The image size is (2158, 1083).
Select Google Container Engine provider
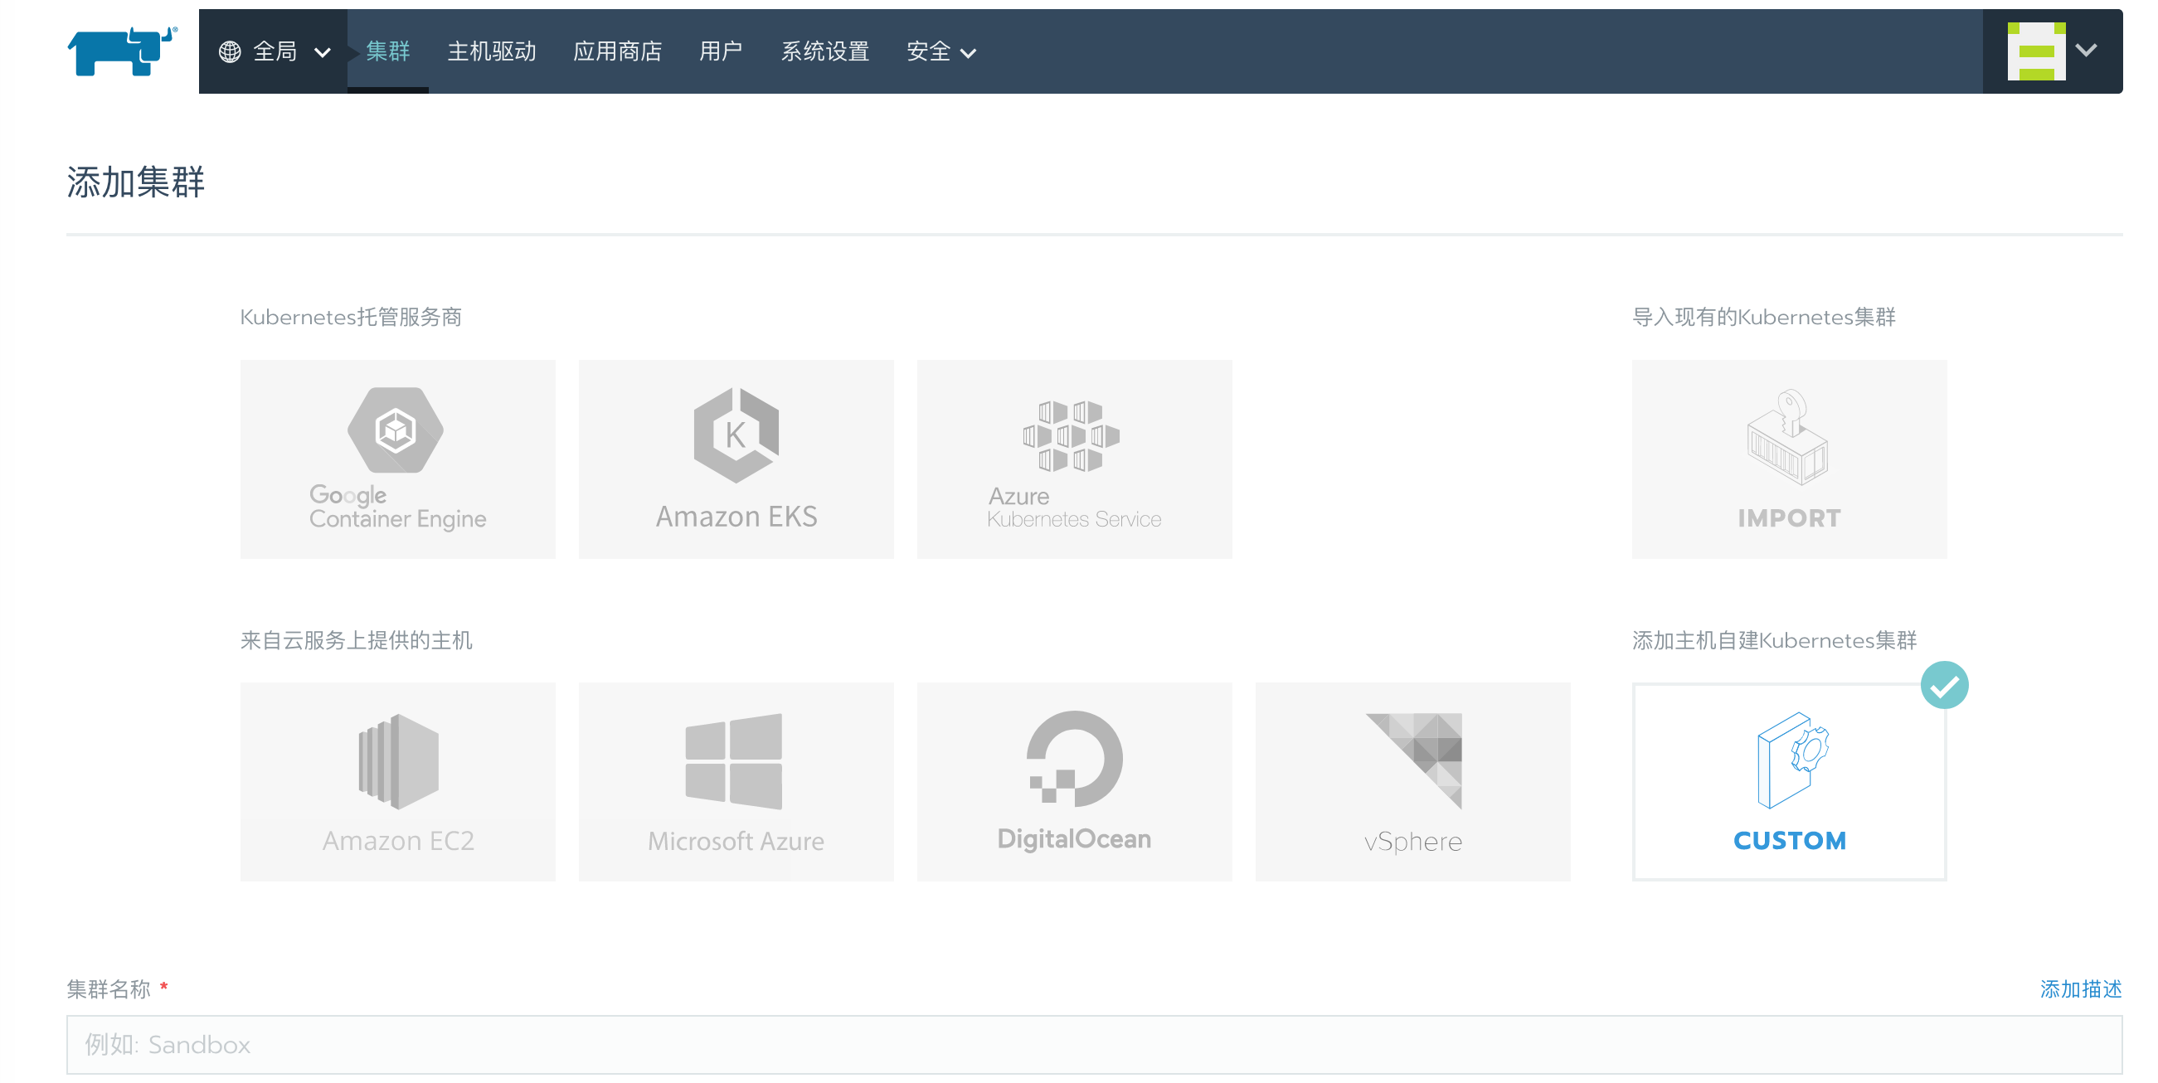(398, 459)
